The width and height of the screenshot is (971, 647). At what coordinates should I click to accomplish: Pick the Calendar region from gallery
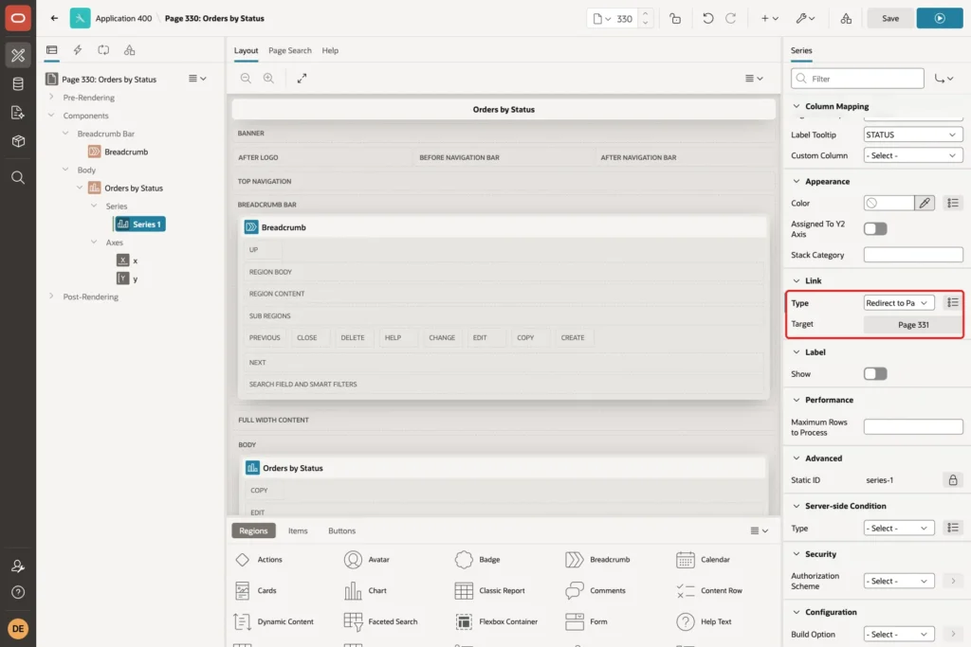[x=703, y=560]
